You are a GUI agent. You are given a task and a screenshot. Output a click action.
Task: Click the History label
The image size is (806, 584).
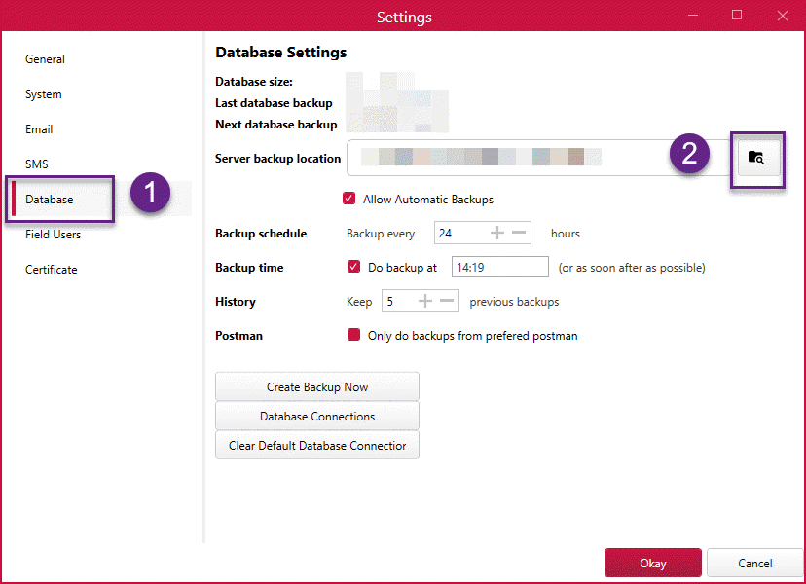coord(235,302)
